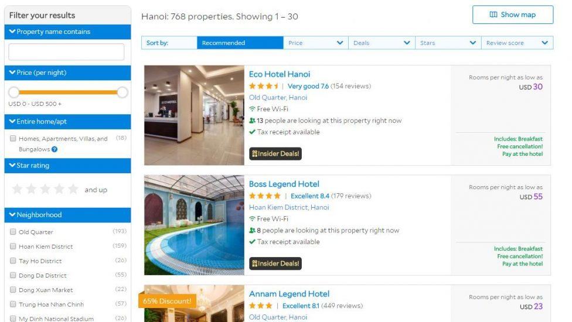Focus the Property name contains field
The height and width of the screenshot is (322, 572).
(x=66, y=52)
